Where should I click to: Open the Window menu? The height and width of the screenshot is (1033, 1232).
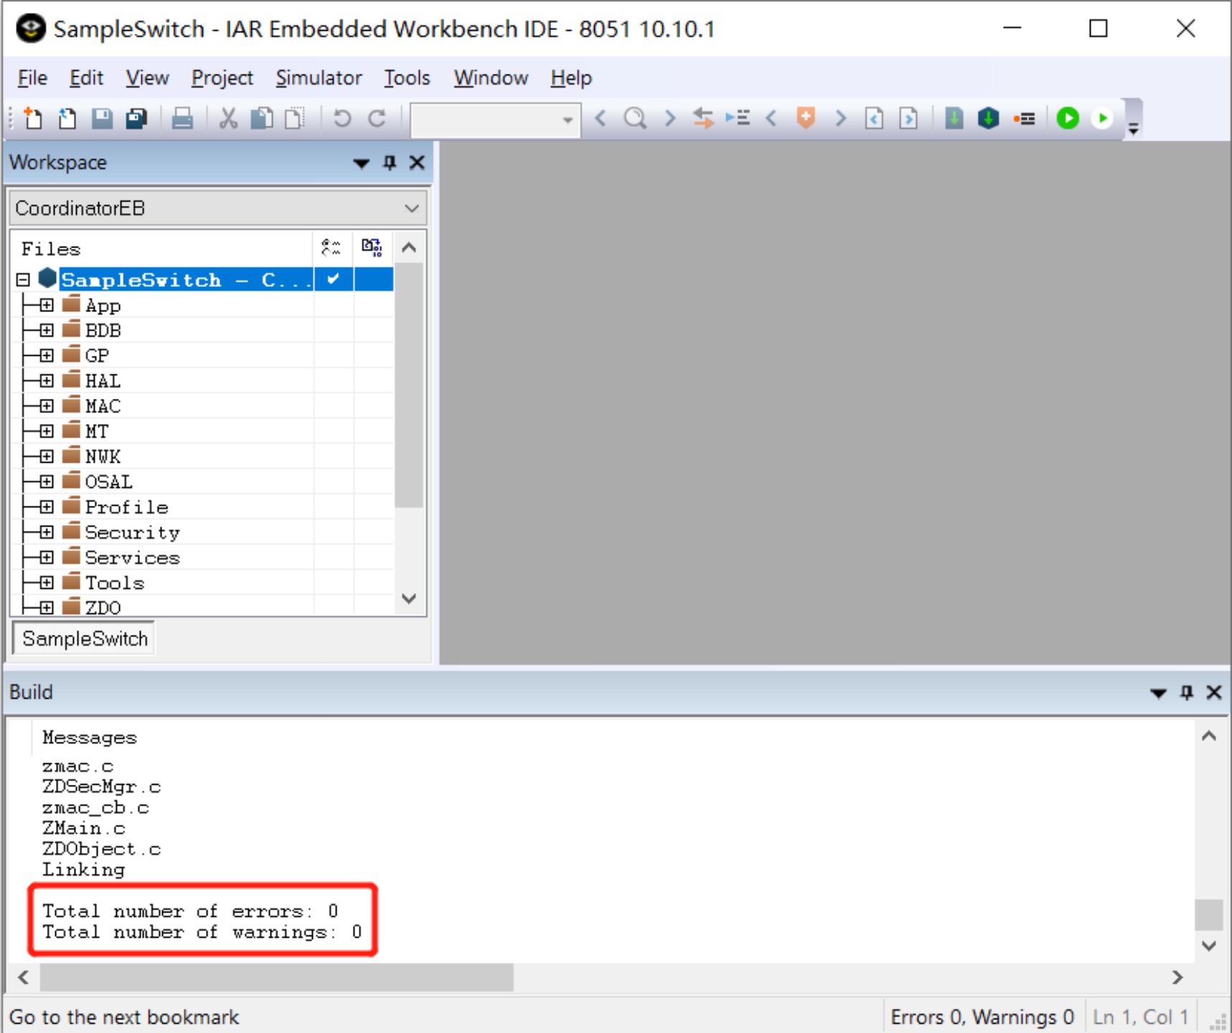coord(491,77)
